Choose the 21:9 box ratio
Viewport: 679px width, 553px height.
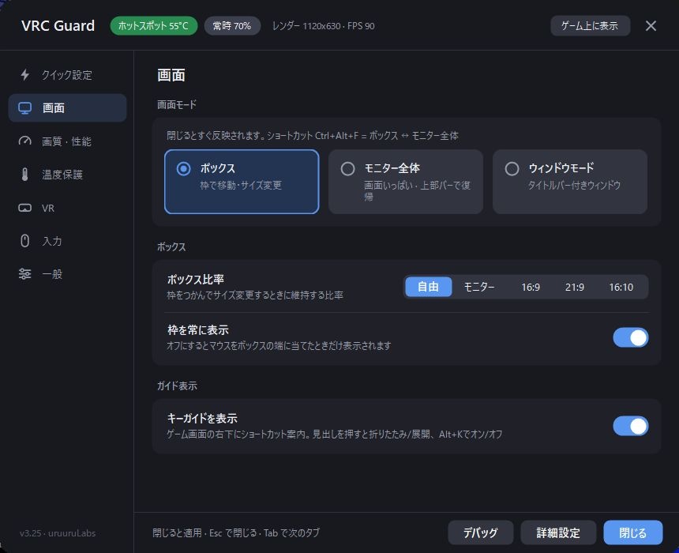point(575,287)
